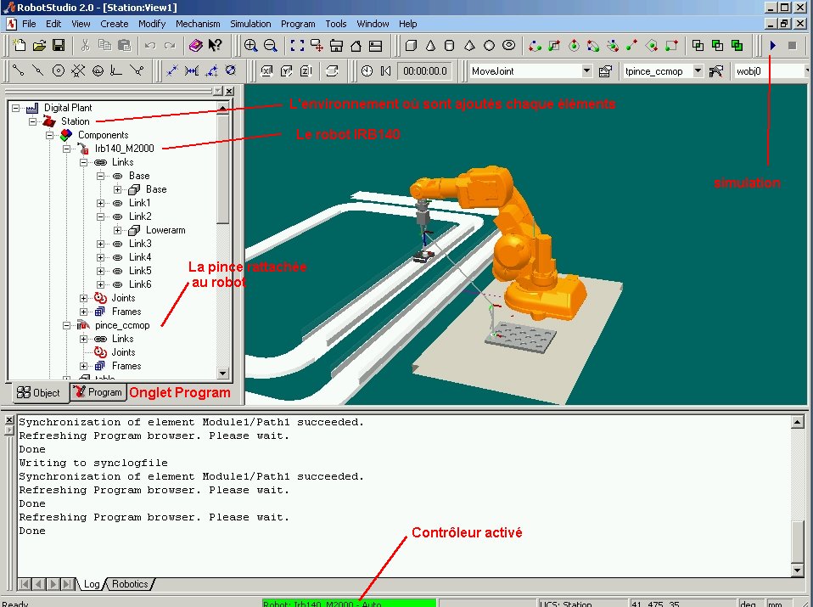Viewport: 813px width, 607px height.
Task: Click the zoom to window frame icon
Action: [x=297, y=45]
